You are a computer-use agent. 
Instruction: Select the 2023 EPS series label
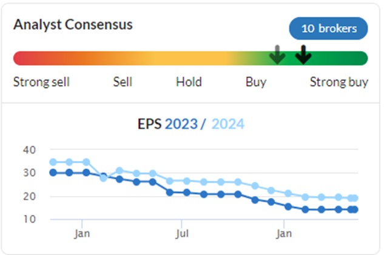click(181, 124)
